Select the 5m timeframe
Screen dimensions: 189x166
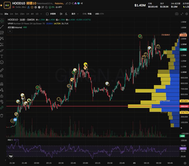(x=16, y=14)
